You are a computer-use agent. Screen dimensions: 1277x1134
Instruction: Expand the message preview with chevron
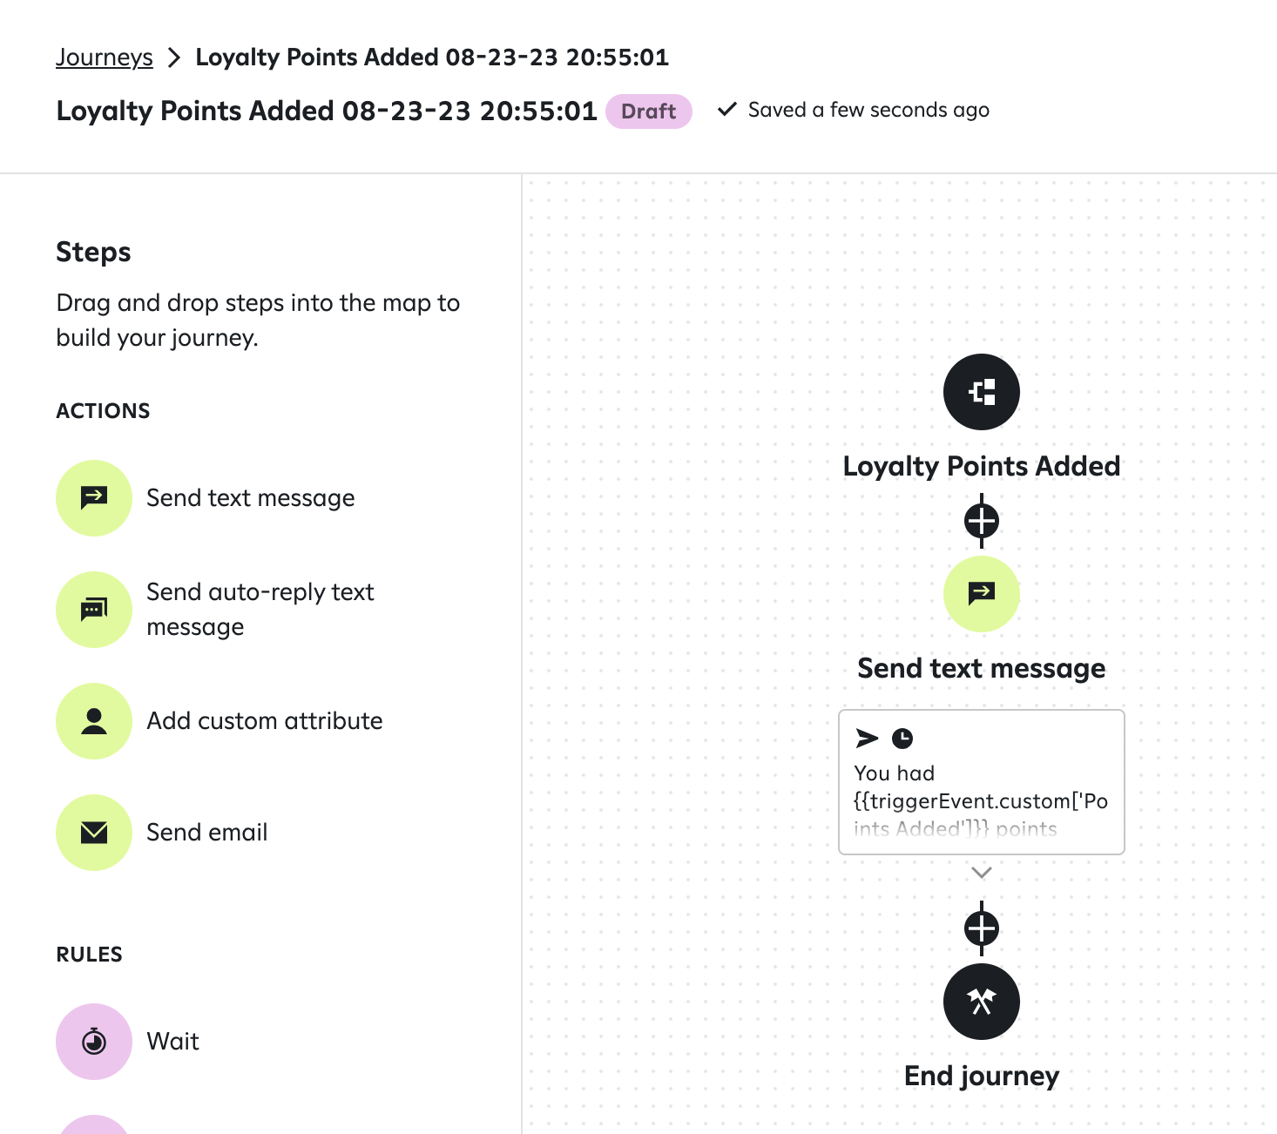982,873
